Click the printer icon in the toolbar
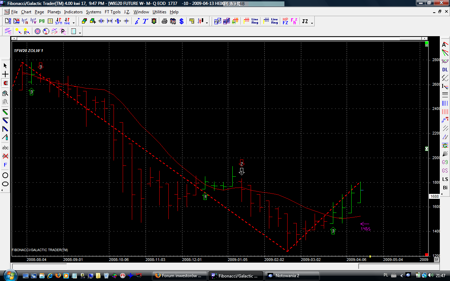Image resolution: width=450 pixels, height=281 pixels. (x=165, y=21)
